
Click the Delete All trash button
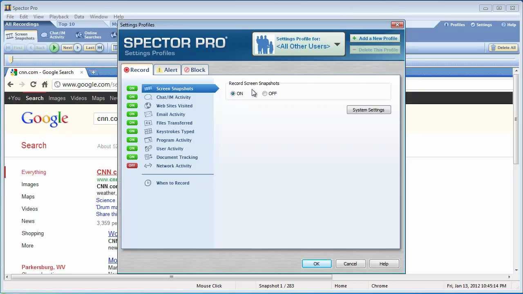(503, 48)
